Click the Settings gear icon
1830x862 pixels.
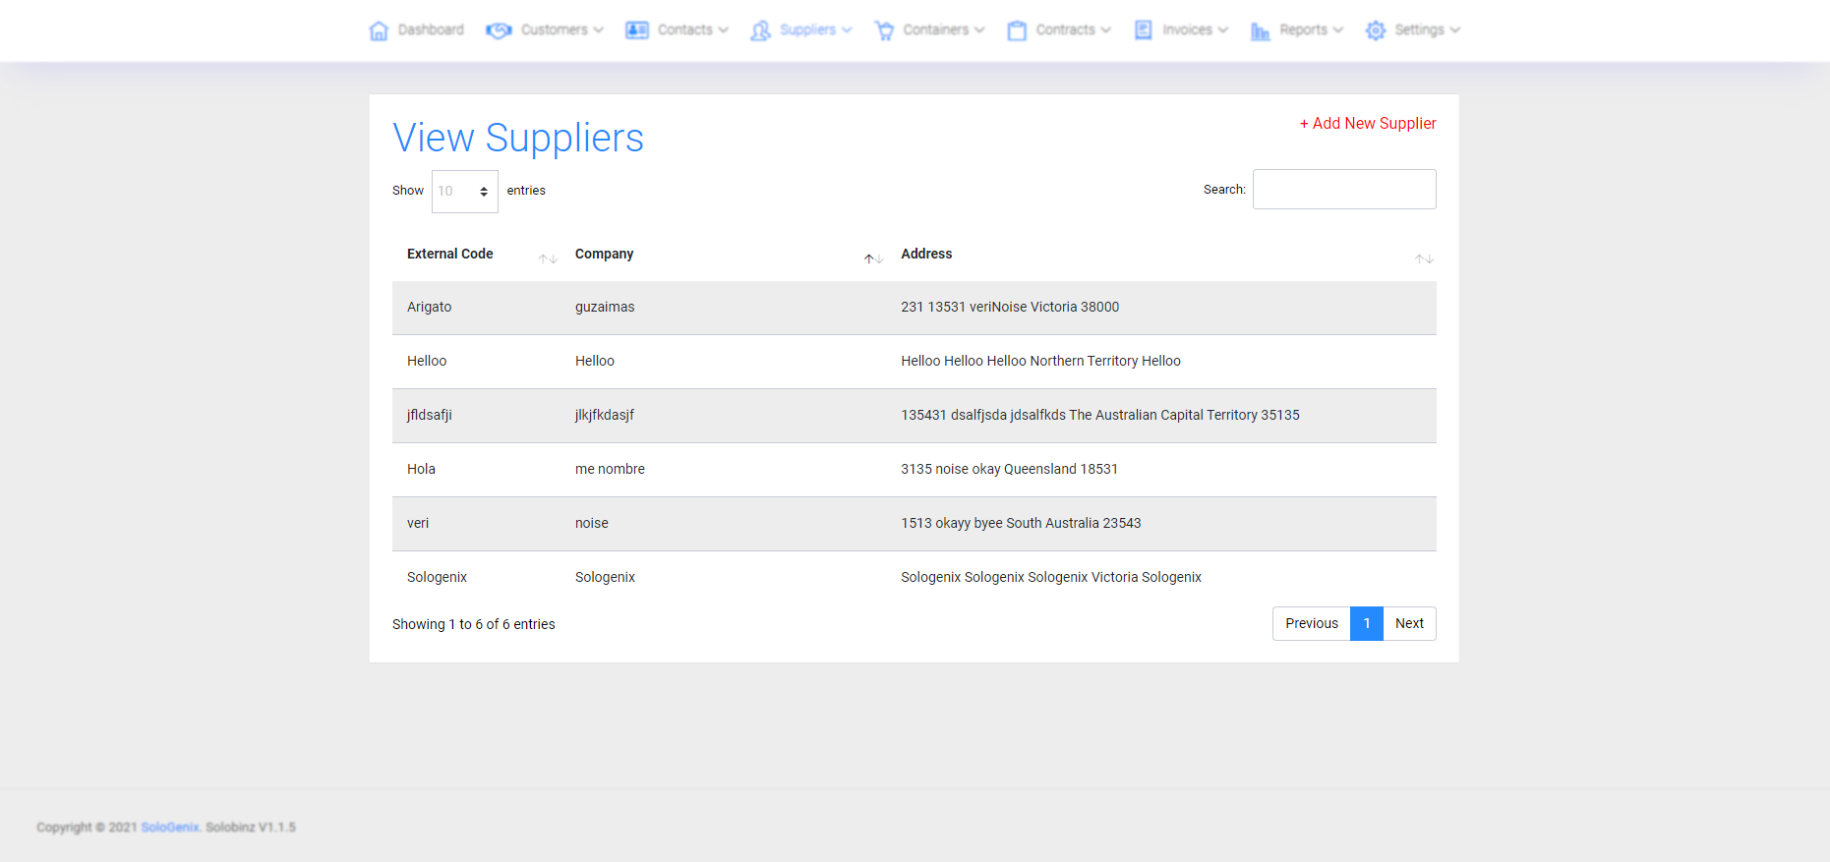tap(1376, 30)
